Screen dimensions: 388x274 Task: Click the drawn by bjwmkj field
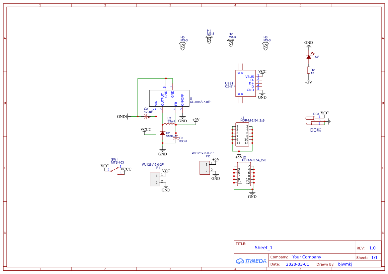(345, 264)
